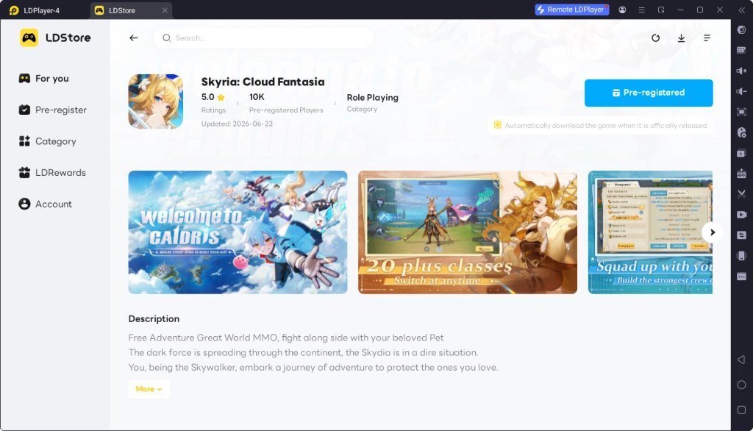753x431 pixels.
Task: Click the Role Playing category label
Action: tap(372, 98)
